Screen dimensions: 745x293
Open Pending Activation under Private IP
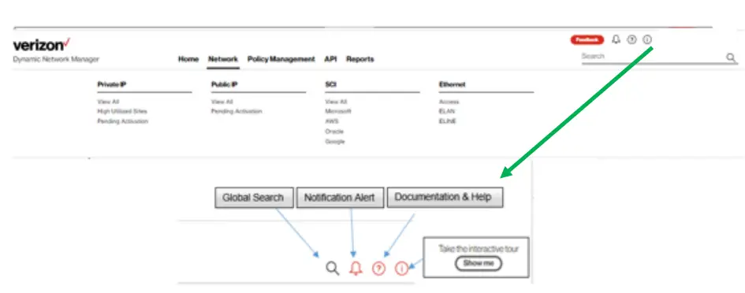pyautogui.click(x=122, y=121)
